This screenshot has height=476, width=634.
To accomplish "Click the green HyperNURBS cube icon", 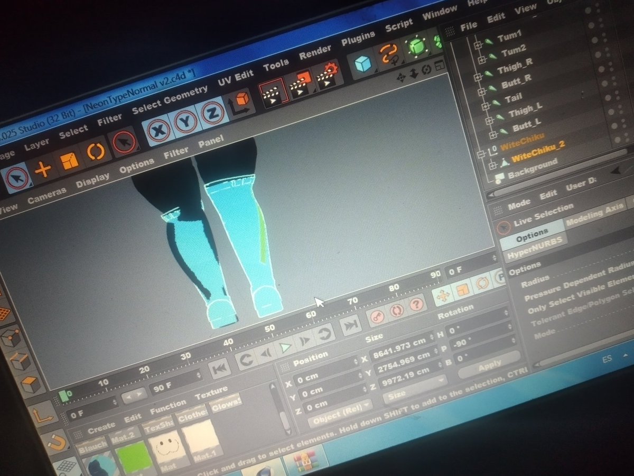I will tap(417, 47).
